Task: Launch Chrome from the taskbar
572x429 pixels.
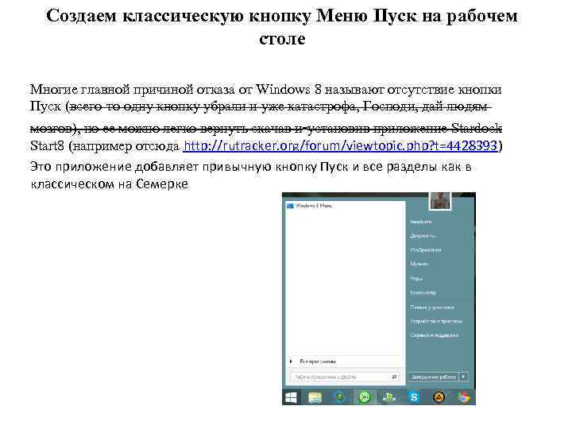Action: tap(464, 397)
